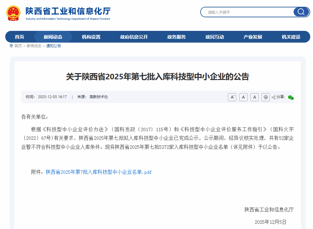Click the share icon beside 分享
The image size is (313, 229).
click(274, 97)
